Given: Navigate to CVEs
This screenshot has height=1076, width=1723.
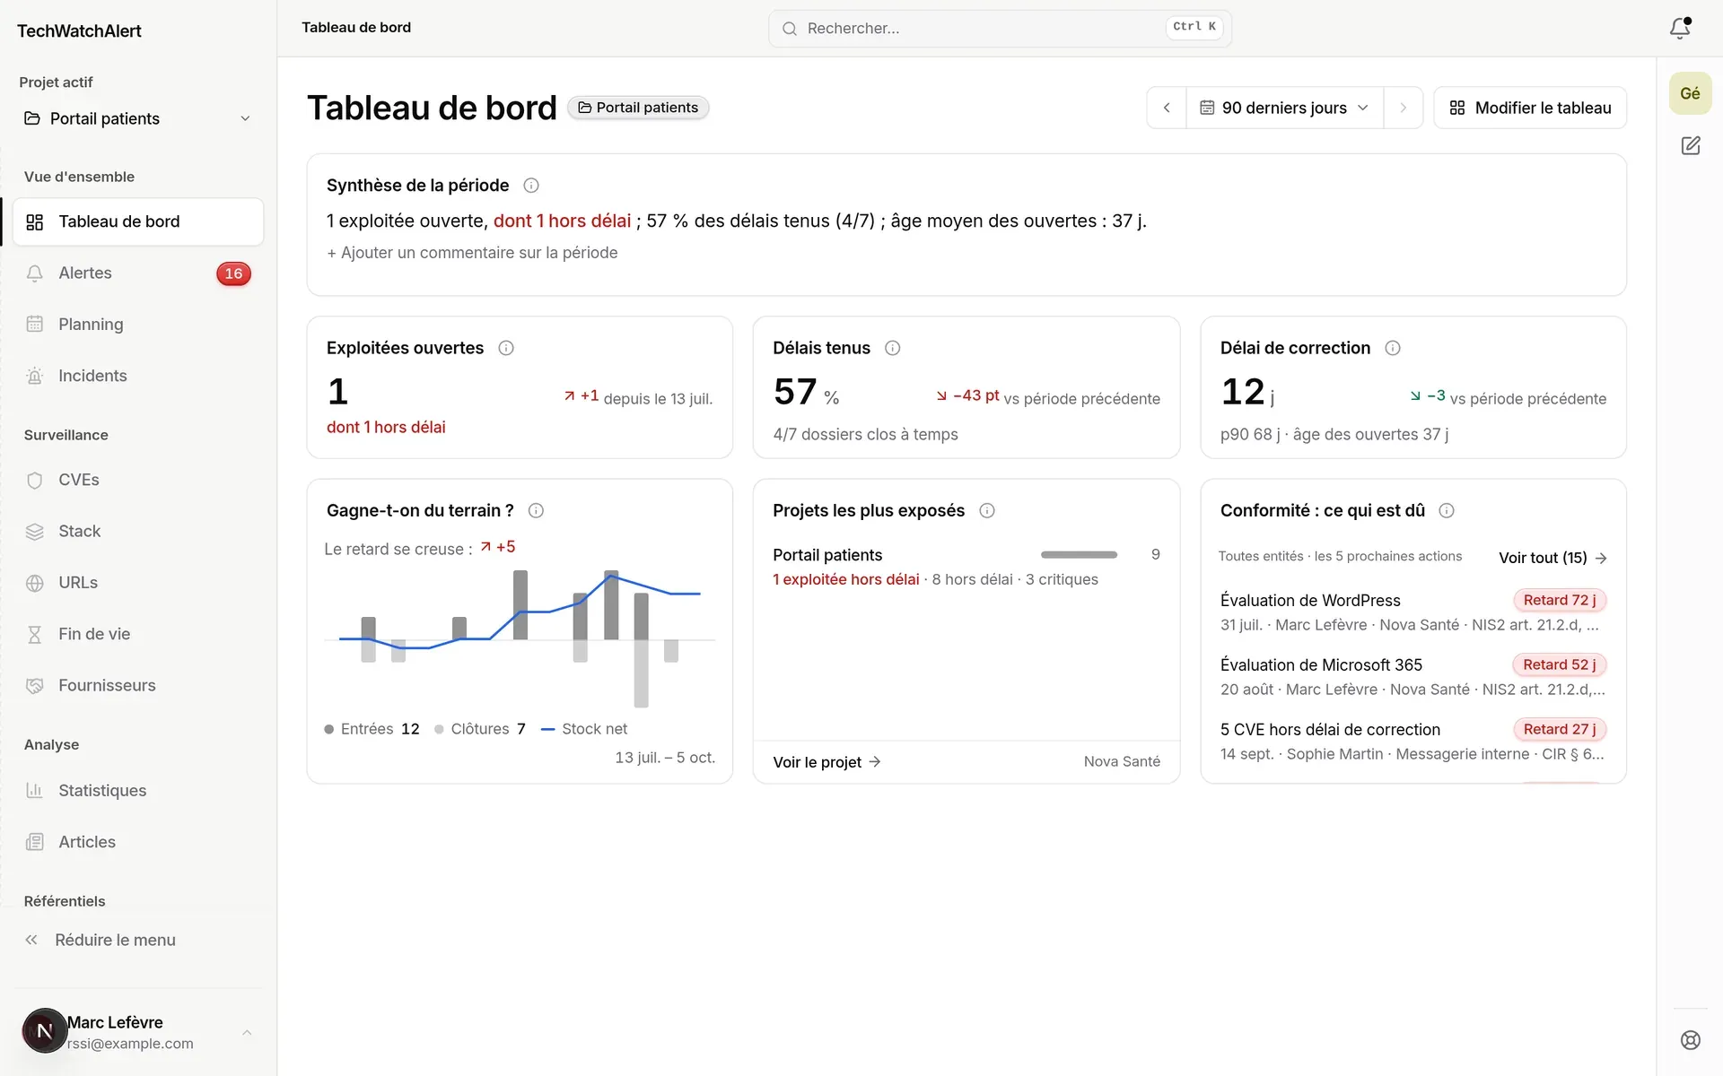Looking at the screenshot, I should pyautogui.click(x=137, y=480).
